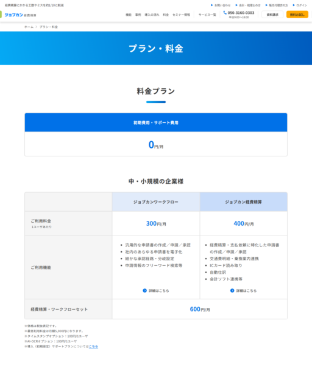The image size is (312, 365).
Task: Click the 初期費用・サポート費用 header bar
Action: pyautogui.click(x=156, y=122)
